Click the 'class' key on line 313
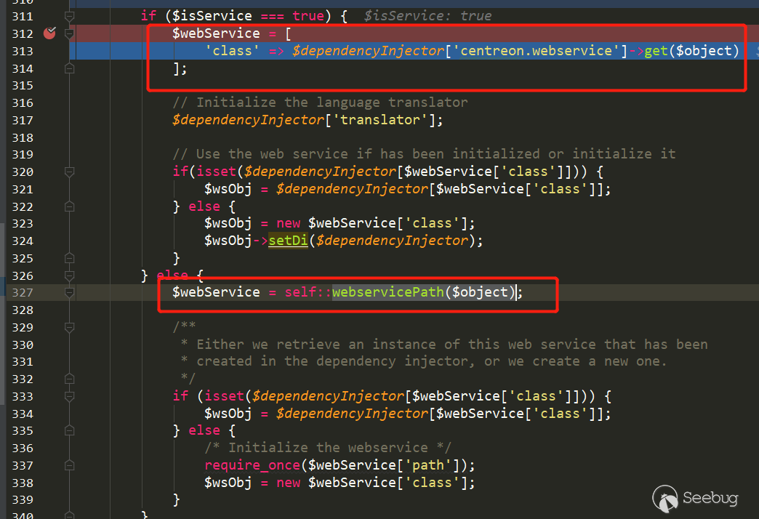 pyautogui.click(x=232, y=51)
